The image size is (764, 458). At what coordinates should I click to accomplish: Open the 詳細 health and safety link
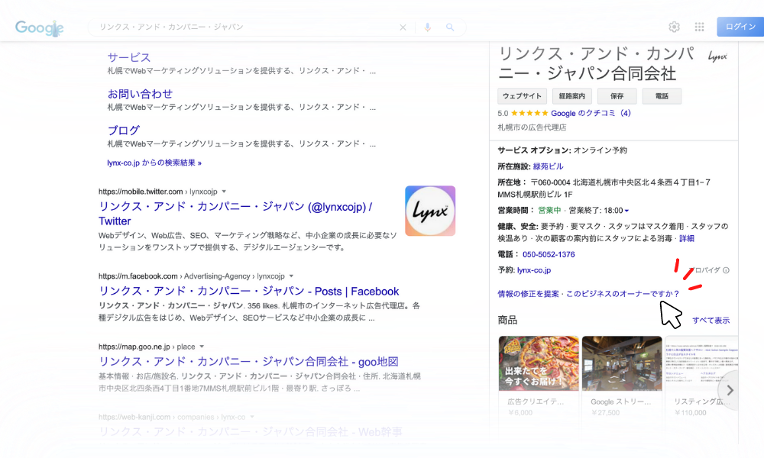pyautogui.click(x=687, y=238)
